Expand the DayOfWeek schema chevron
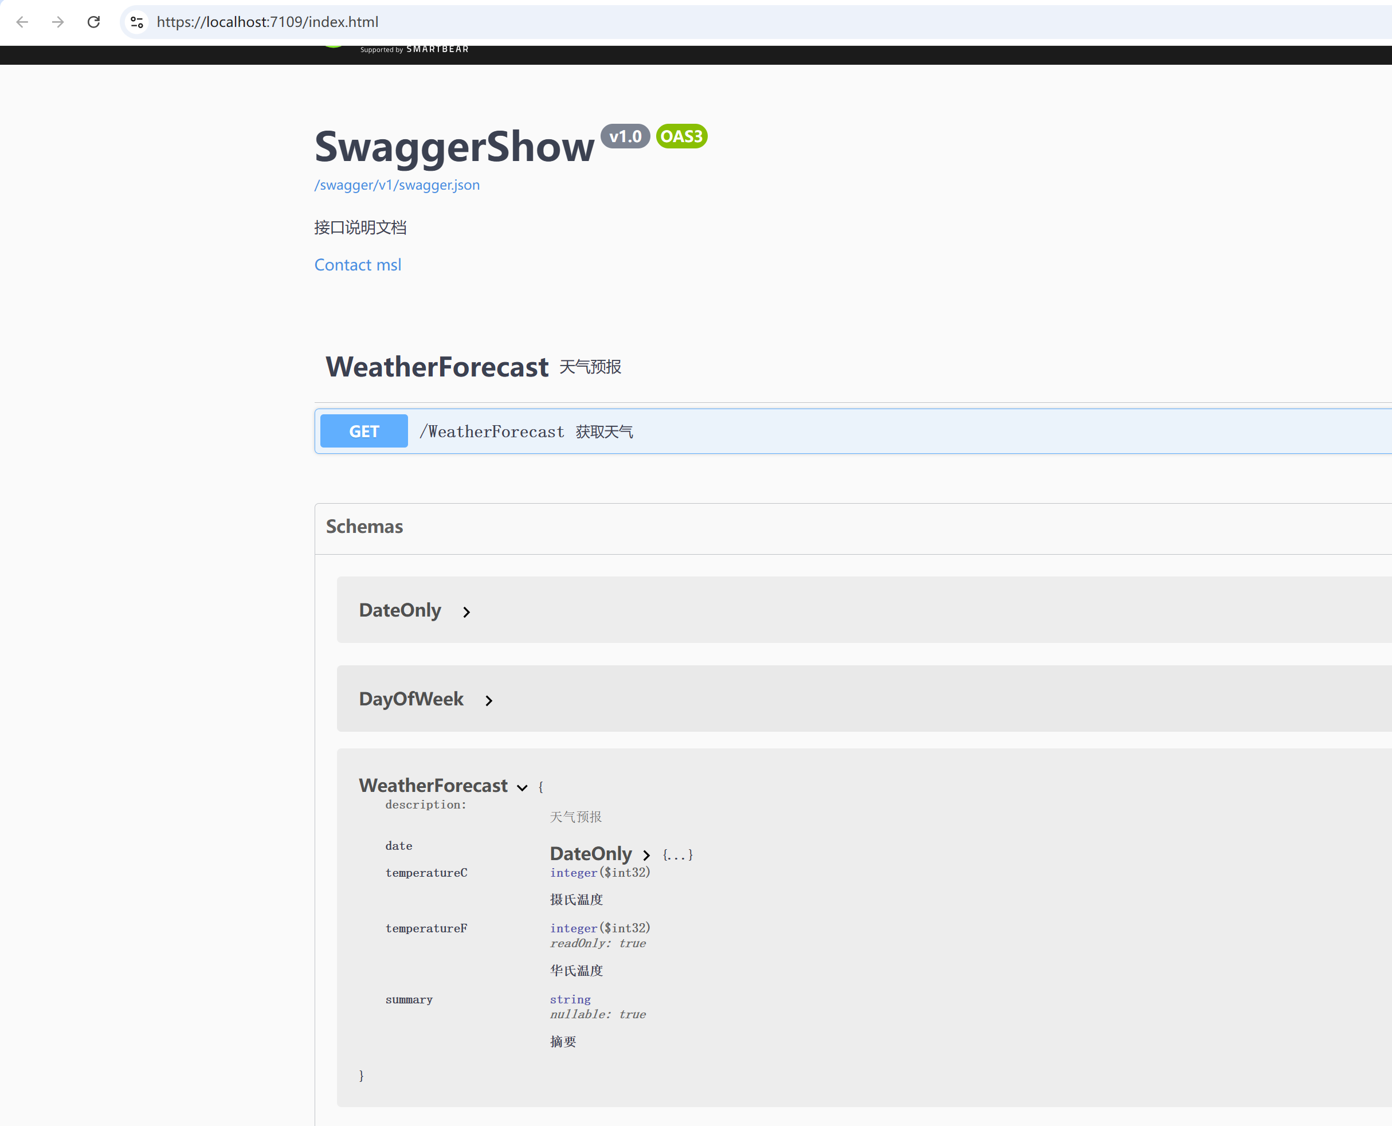 click(488, 700)
